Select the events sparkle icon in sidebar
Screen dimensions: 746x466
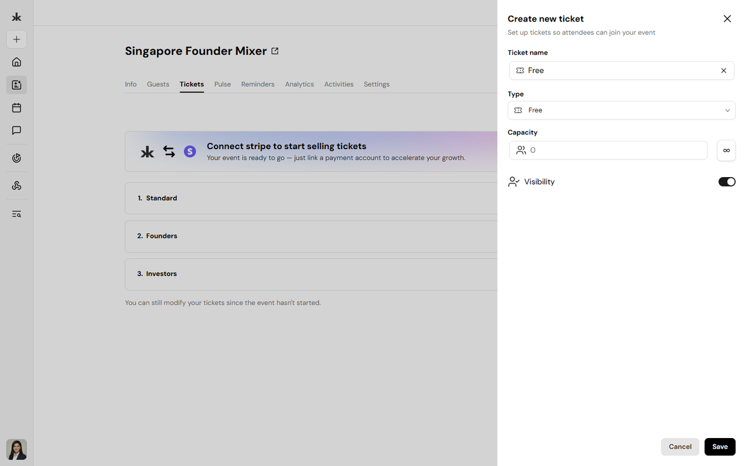pos(16,85)
